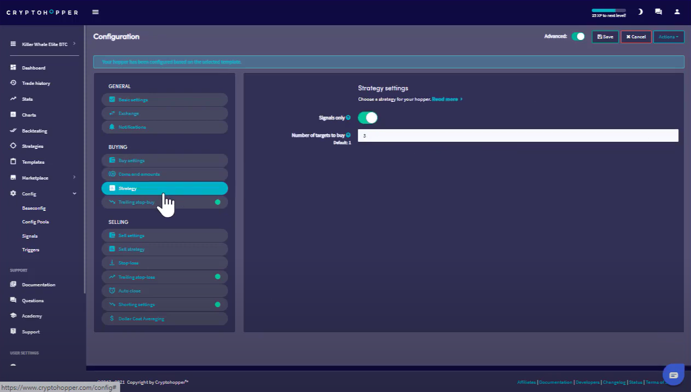Click the XP level progress bar
The height and width of the screenshot is (392, 691).
pos(608,10)
